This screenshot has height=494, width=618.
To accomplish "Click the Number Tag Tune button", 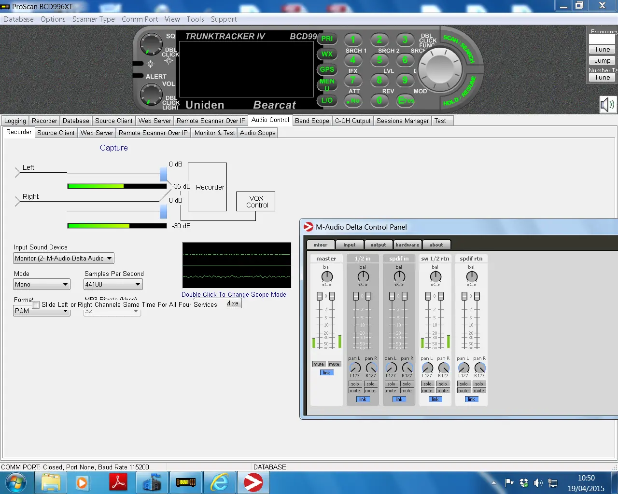I will [x=602, y=77].
